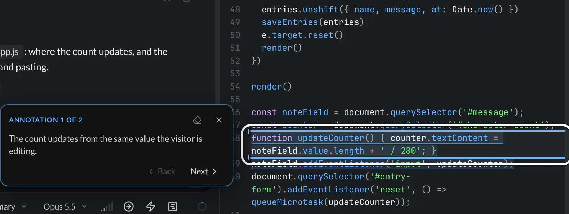The height and width of the screenshot is (214, 569).
Task: Erase the annotation using the eraser icon
Action: point(197,120)
